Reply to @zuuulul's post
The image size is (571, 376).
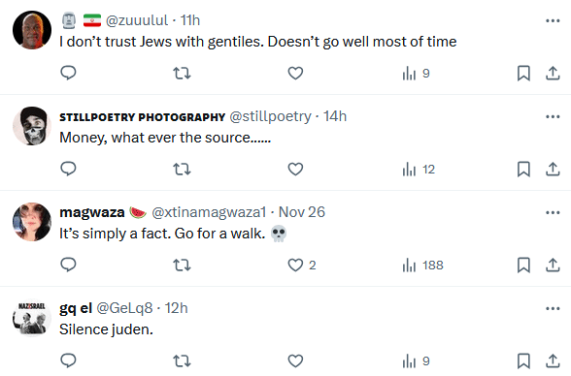(68, 73)
